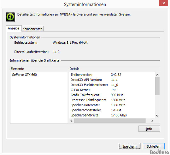
Task: Click the Detaillierte Informationen description text
Action: 74,14
